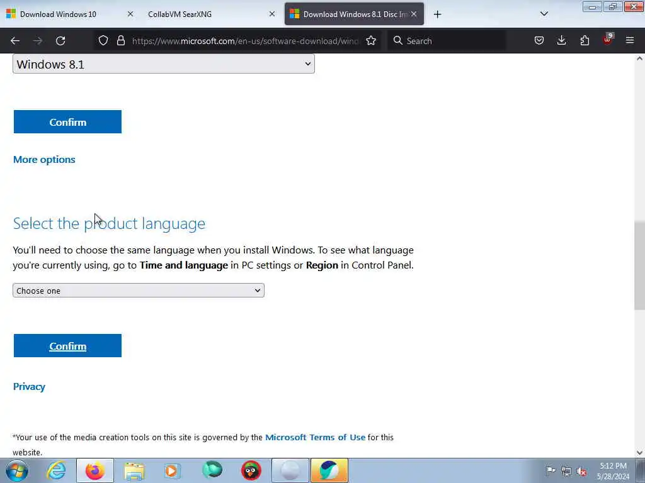
Task: Bookmark this page with the star
Action: tap(371, 41)
